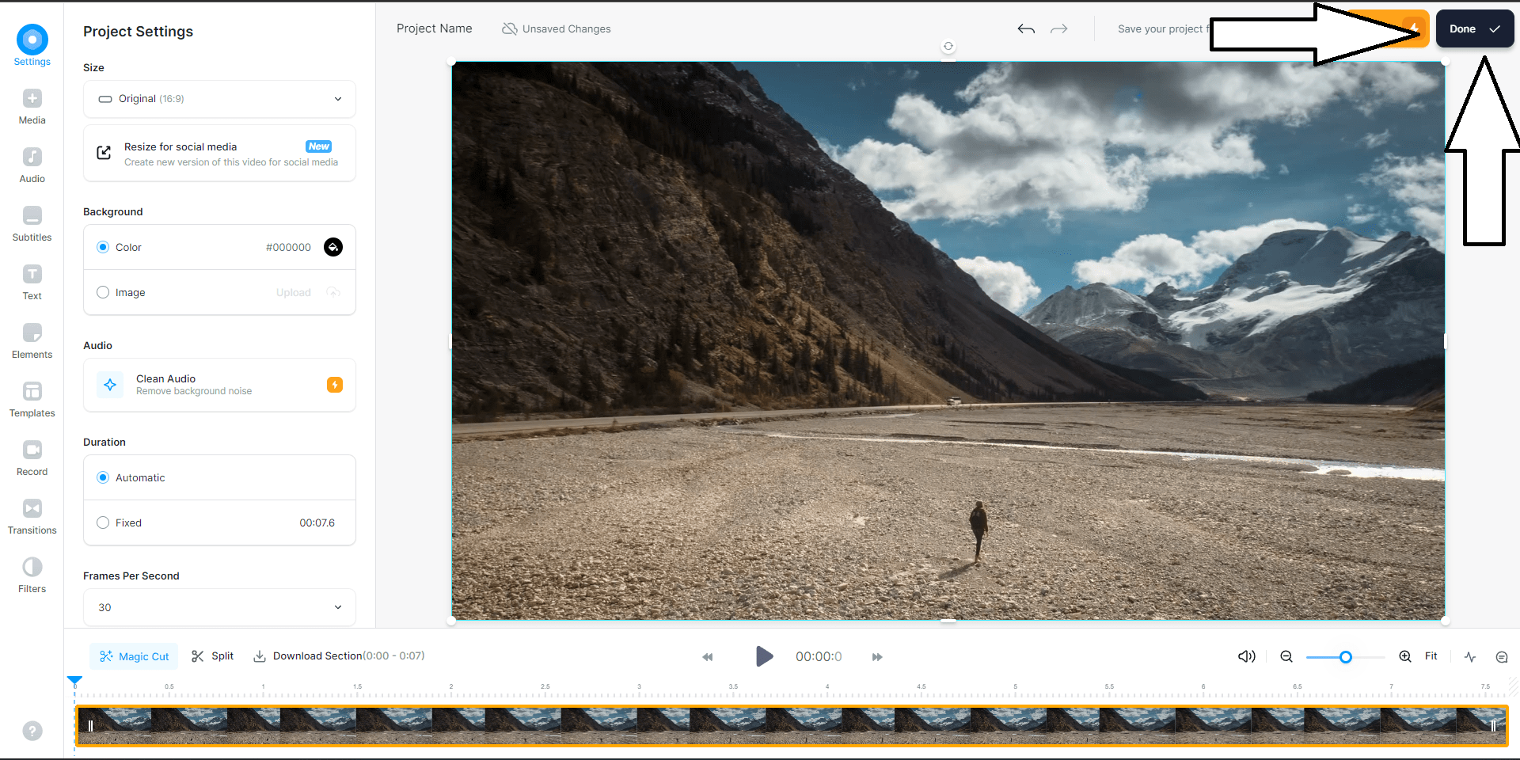
Task: Open the Transitions panel
Action: [x=32, y=515]
